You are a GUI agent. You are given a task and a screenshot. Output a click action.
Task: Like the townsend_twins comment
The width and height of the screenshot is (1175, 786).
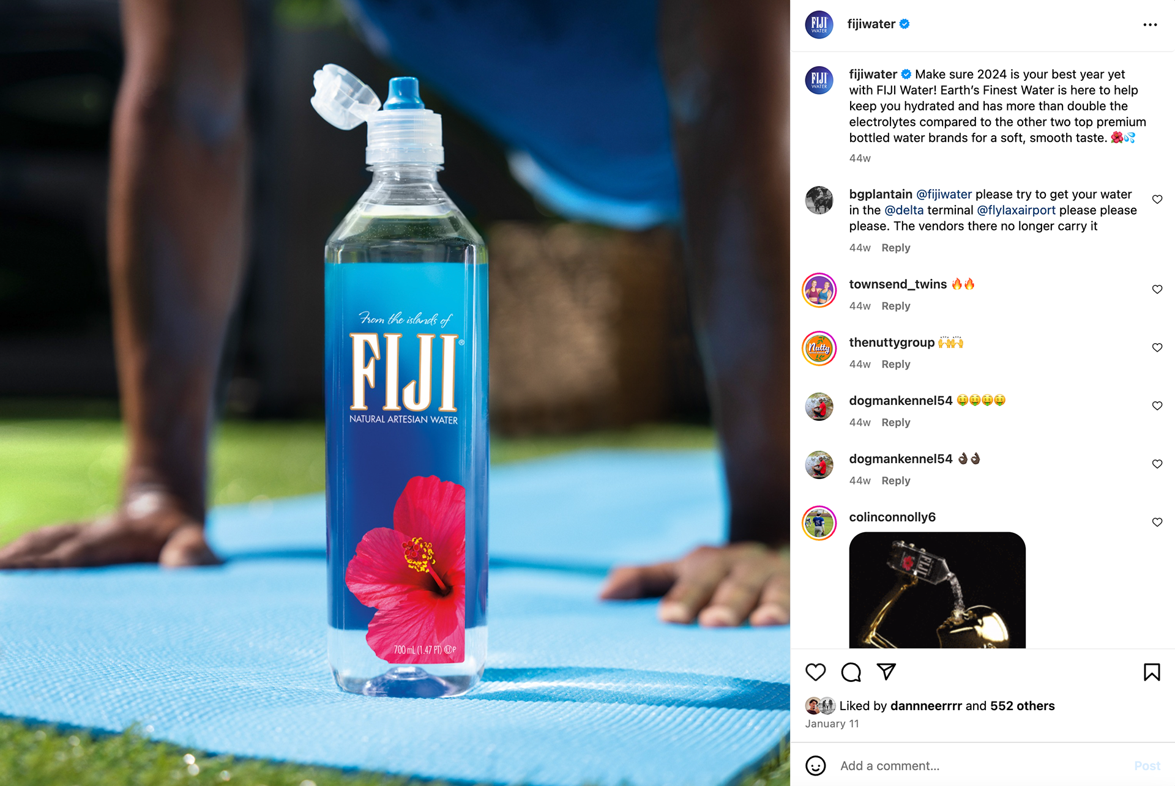point(1157,289)
